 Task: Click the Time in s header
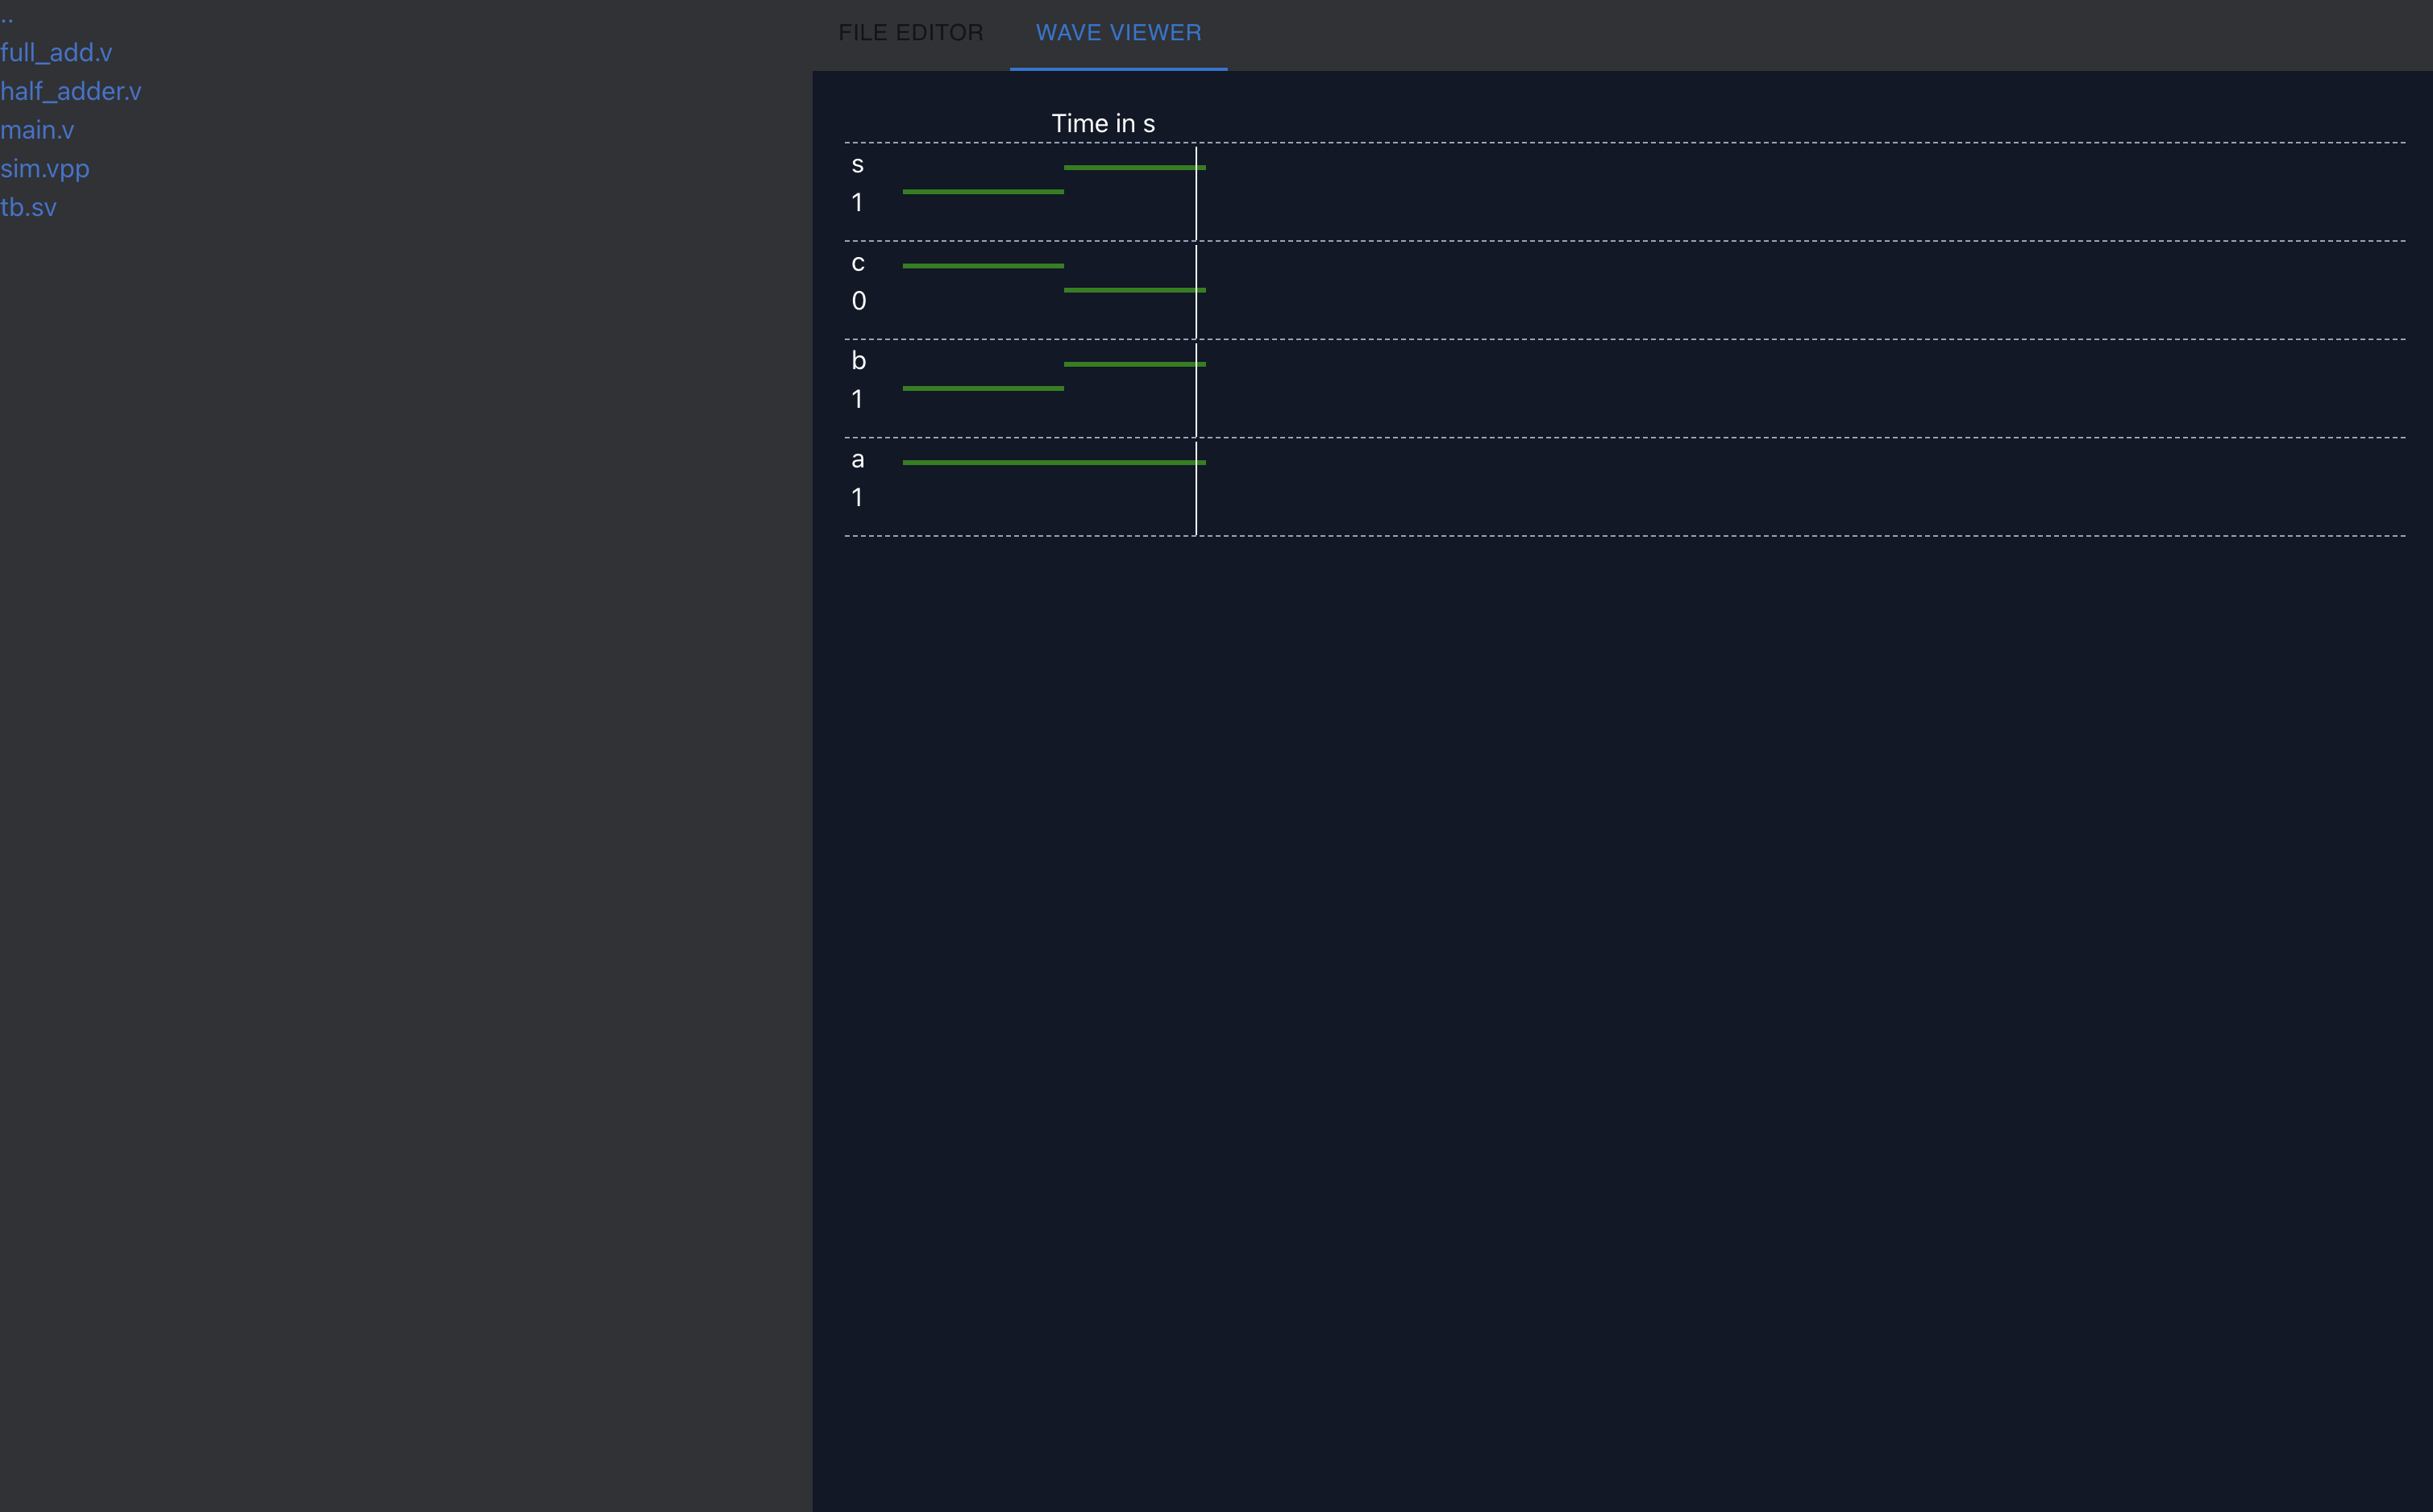[x=1102, y=123]
